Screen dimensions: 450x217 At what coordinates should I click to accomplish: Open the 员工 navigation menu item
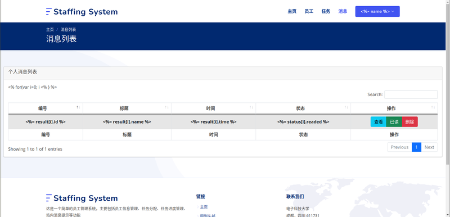[x=309, y=11]
